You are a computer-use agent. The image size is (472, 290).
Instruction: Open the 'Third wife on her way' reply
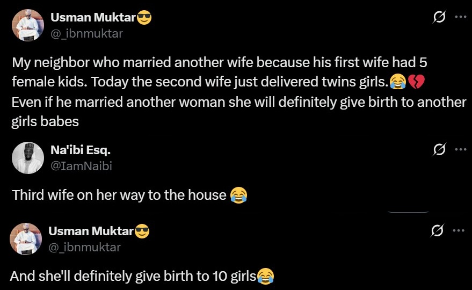(x=119, y=194)
